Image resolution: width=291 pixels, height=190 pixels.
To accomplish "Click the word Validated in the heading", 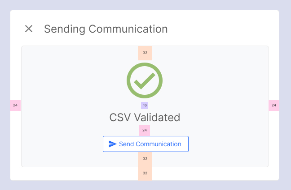I will (x=157, y=118).
